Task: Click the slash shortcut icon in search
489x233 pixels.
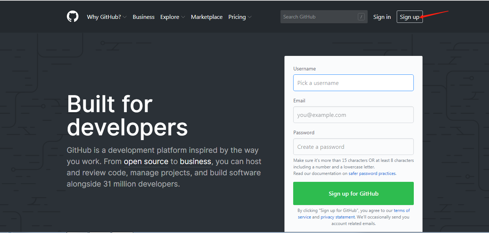Action: (361, 17)
